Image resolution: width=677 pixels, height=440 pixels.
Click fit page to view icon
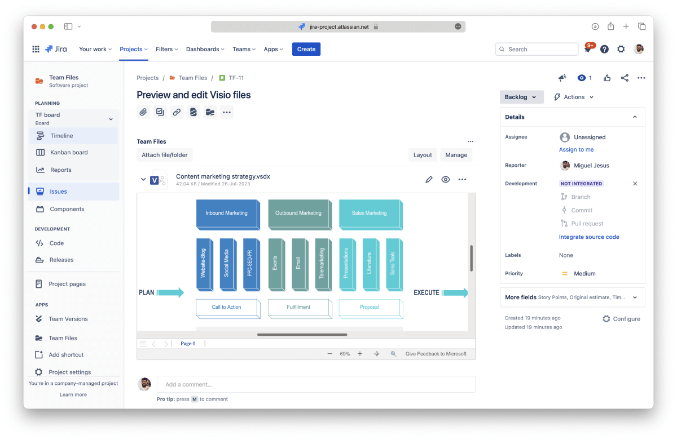(377, 354)
